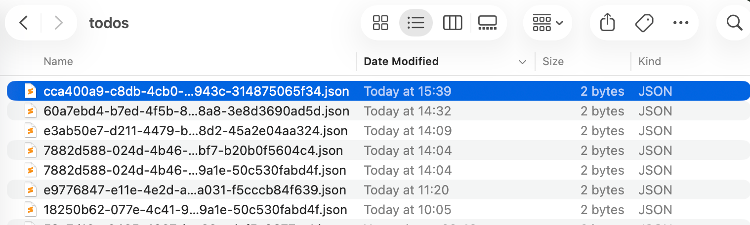The height and width of the screenshot is (225, 750).
Task: Click the JSON file icon of e9776847 row
Action: 31,190
